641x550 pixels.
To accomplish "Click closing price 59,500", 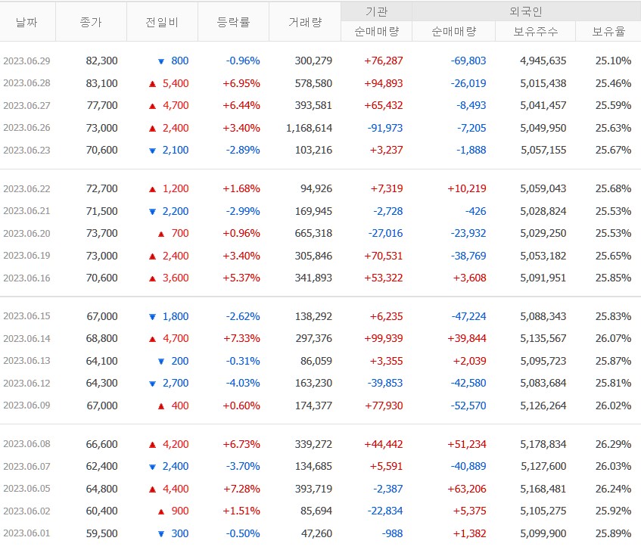I will tap(102, 533).
